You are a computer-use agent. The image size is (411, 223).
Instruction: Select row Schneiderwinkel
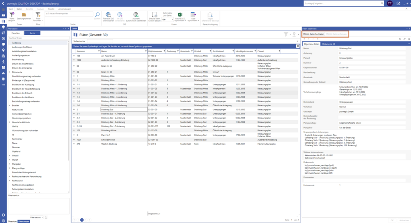click(x=185, y=139)
